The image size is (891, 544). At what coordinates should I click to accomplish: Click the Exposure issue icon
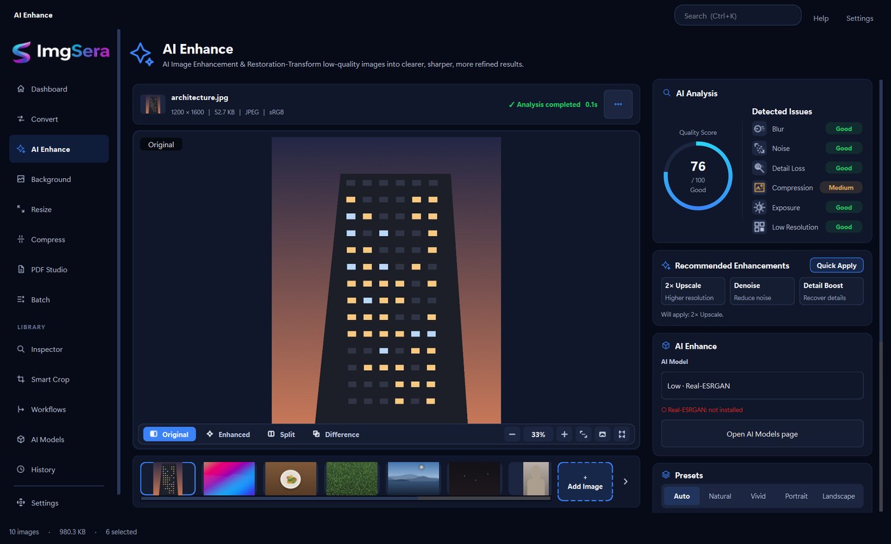tap(759, 207)
